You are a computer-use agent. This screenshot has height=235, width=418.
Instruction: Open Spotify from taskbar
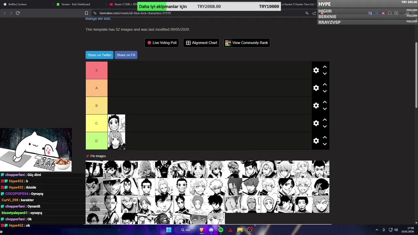221,230
